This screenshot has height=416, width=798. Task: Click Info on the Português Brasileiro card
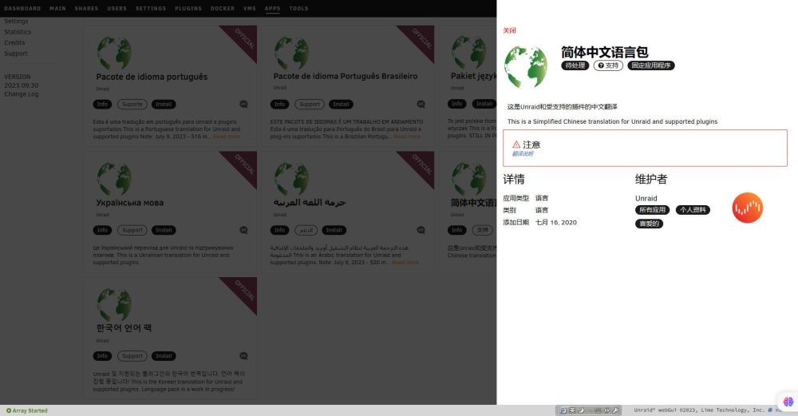pyautogui.click(x=279, y=105)
